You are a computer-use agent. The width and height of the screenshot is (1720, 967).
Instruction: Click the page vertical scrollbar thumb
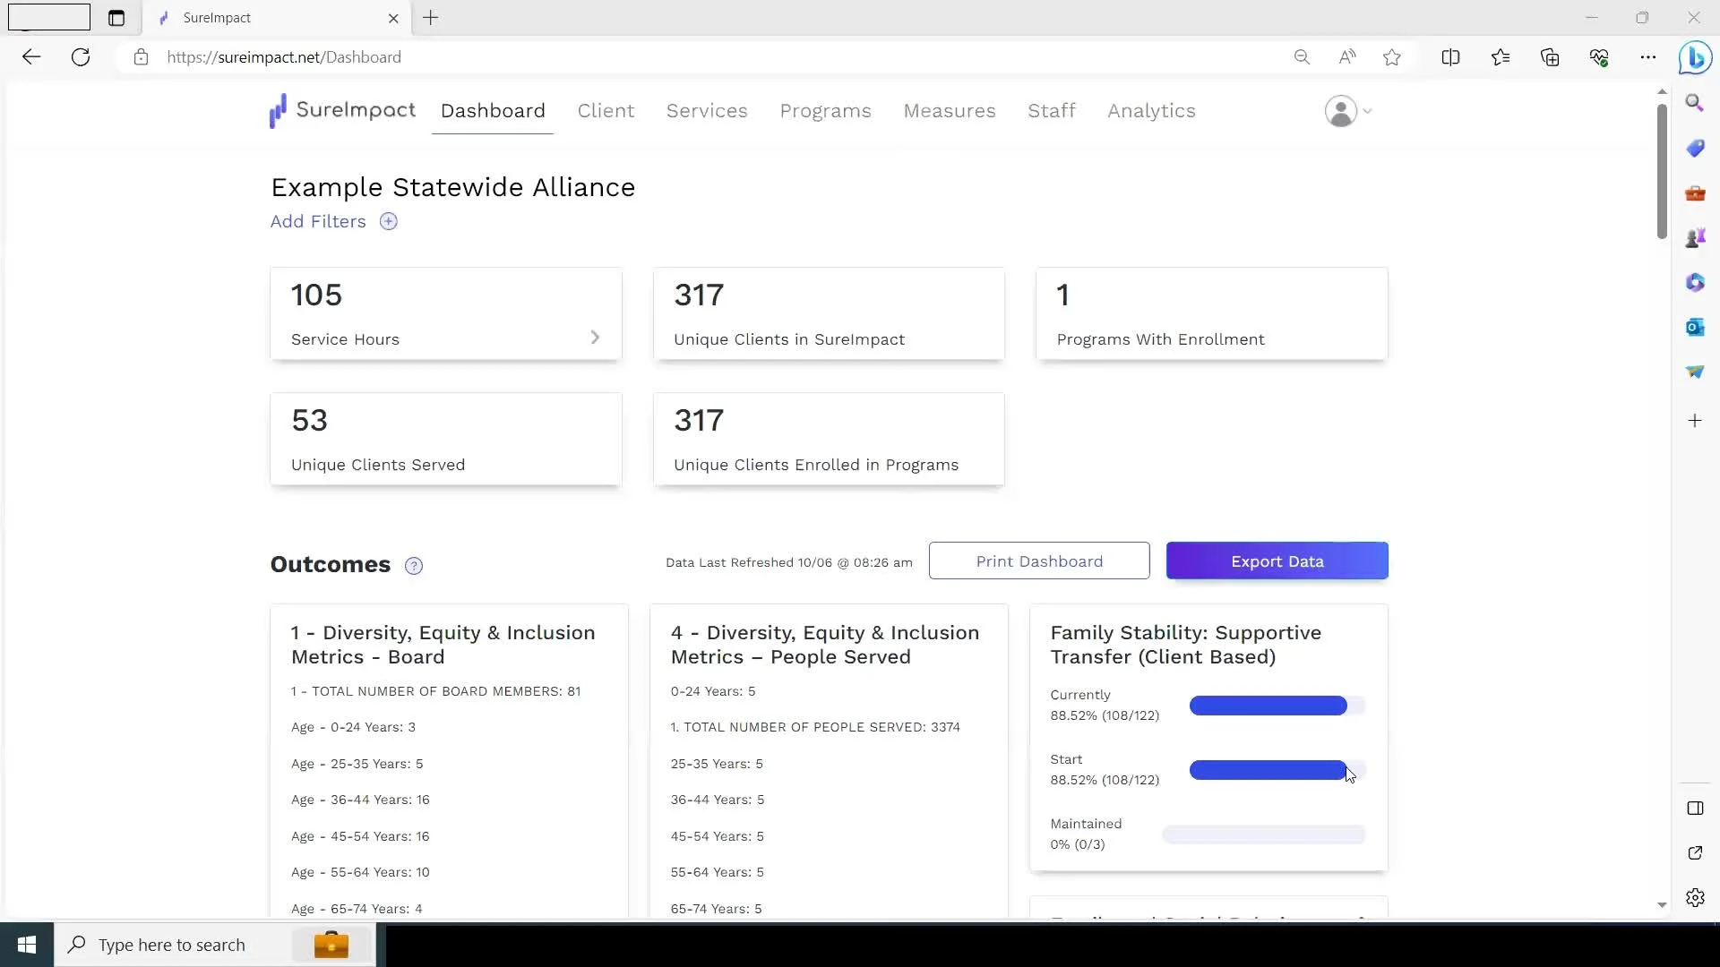tap(1662, 170)
